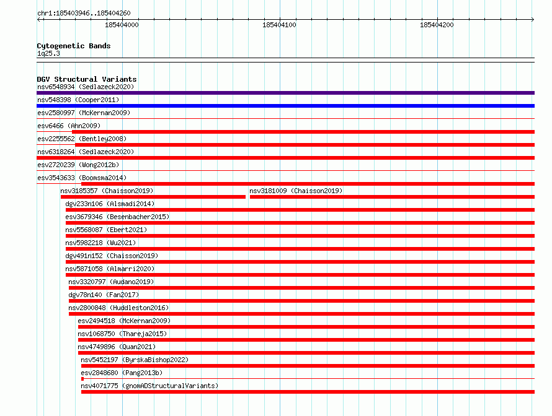Click the 185404000 ruler position label
Image resolution: width=552 pixels, height=416 pixels.
click(122, 25)
